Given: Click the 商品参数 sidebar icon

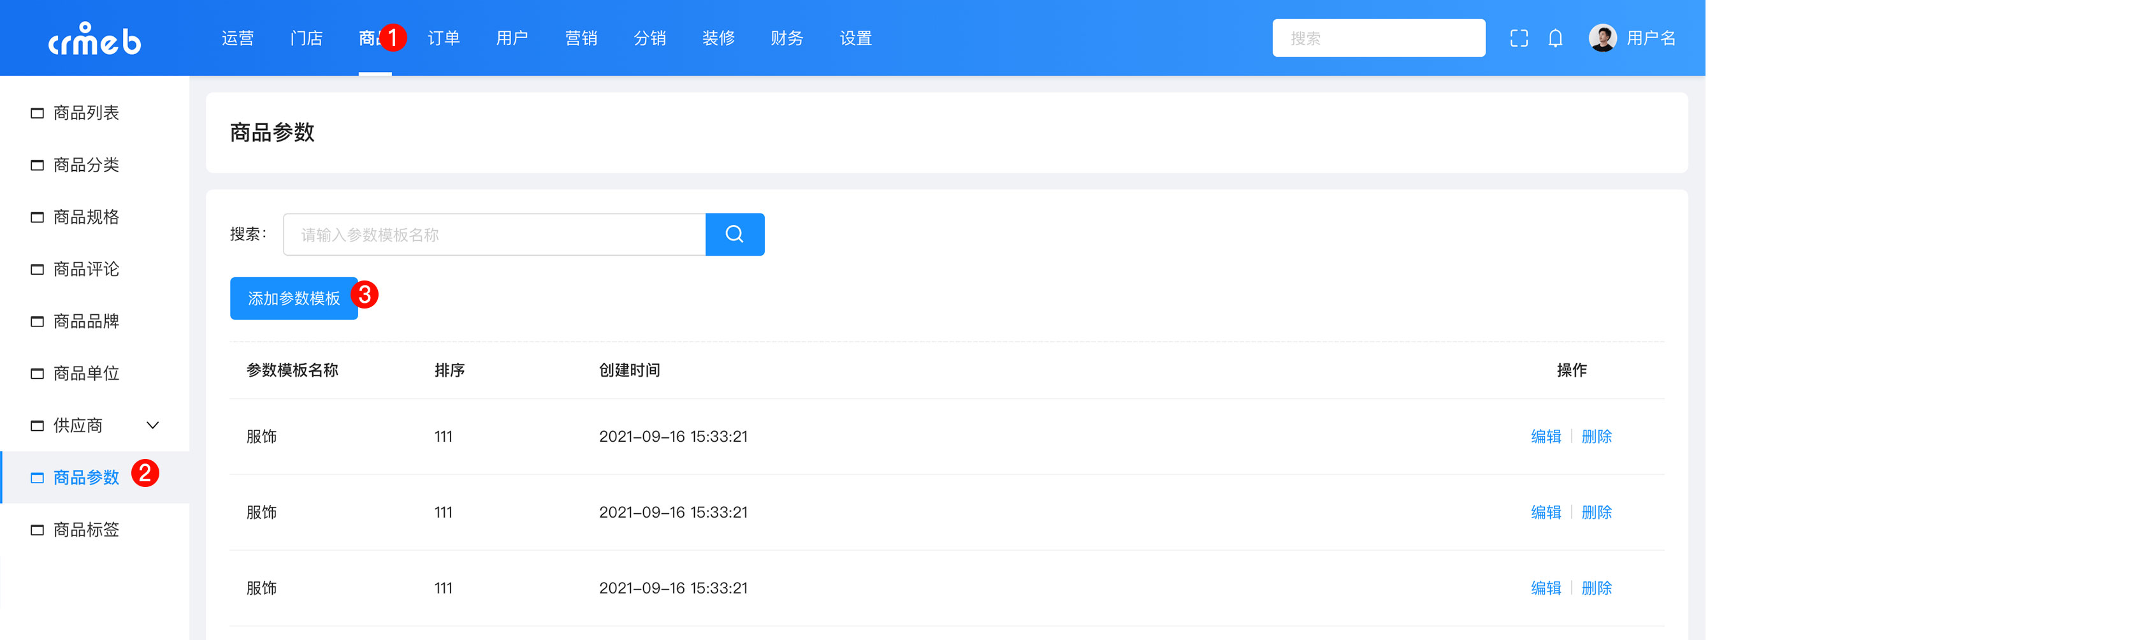Looking at the screenshot, I should [38, 477].
